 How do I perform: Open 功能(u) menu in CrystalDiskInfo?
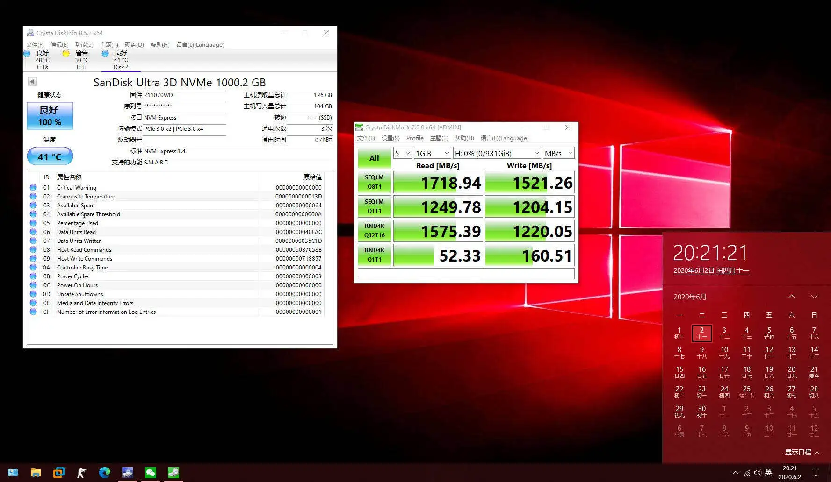[x=84, y=45]
